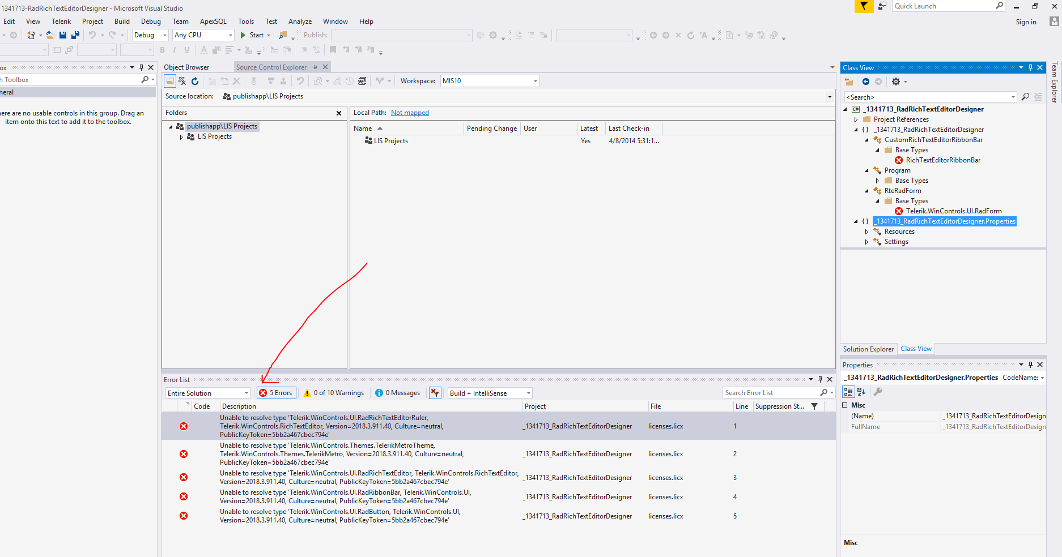Open Class View settings gear
Screen dimensions: 1062x557
click(x=896, y=82)
